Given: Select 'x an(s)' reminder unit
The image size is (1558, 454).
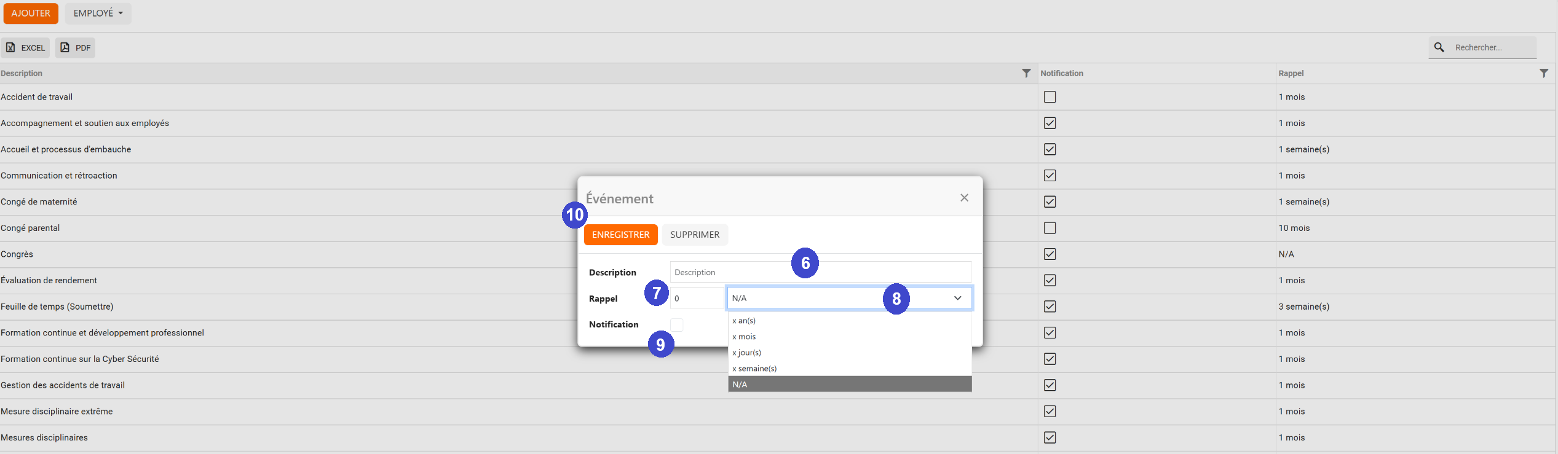Looking at the screenshot, I should coord(744,321).
